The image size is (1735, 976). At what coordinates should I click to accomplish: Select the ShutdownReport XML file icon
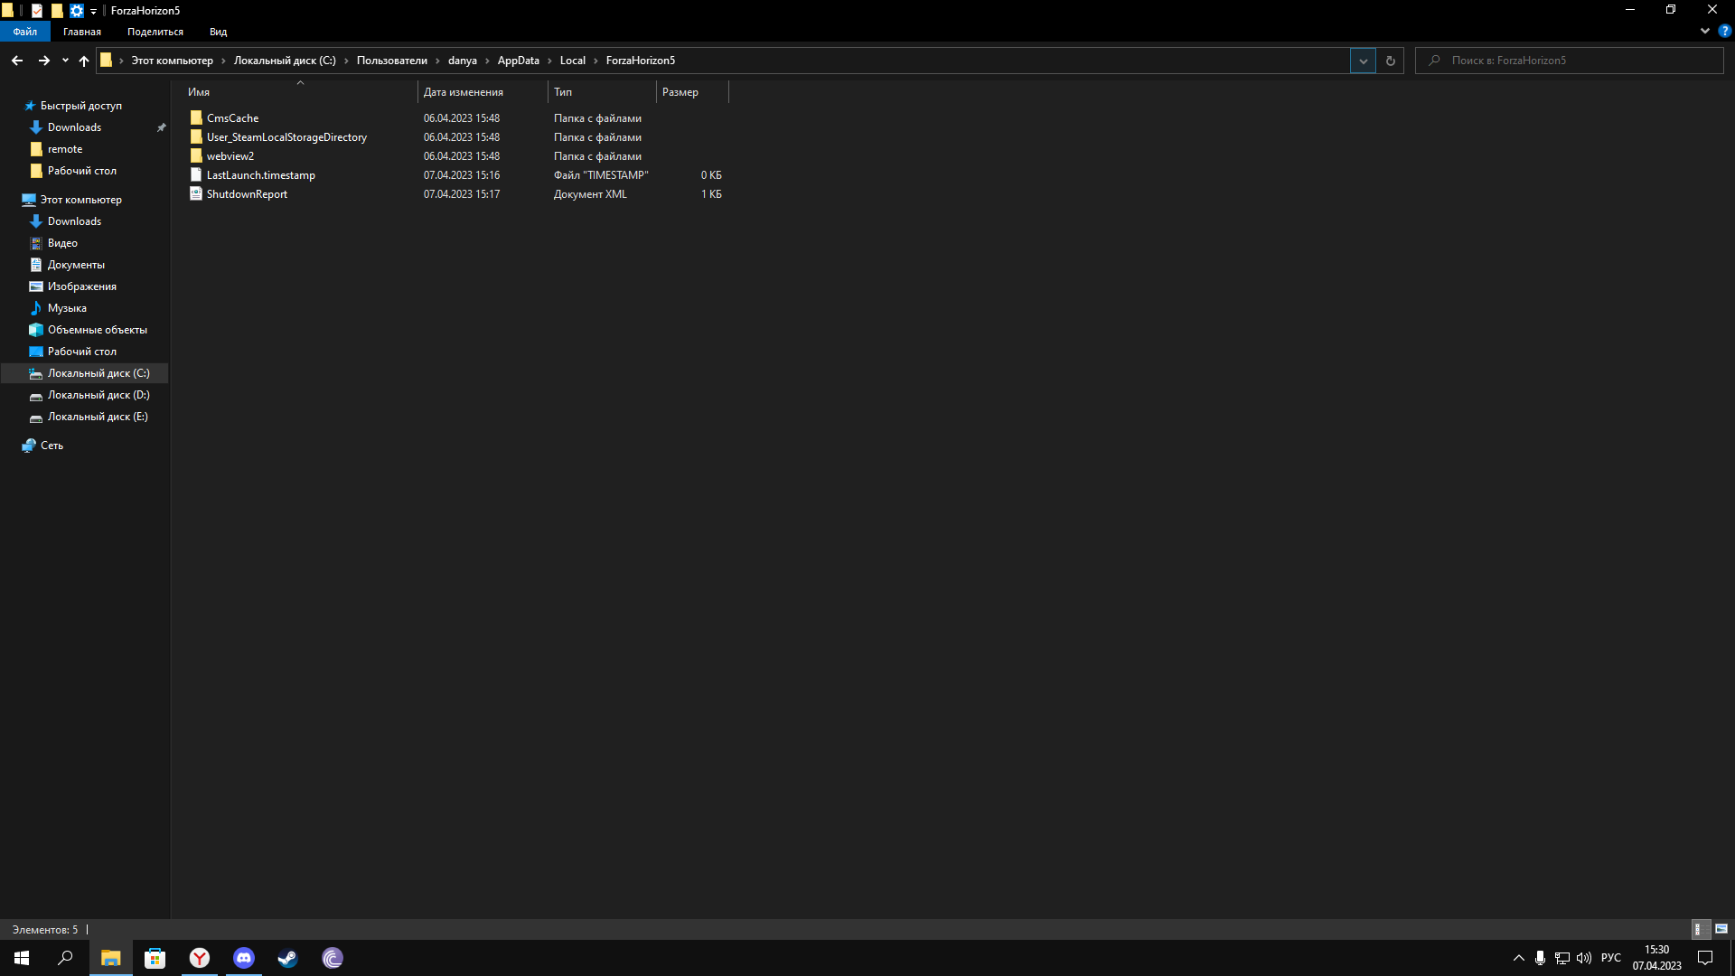point(196,193)
